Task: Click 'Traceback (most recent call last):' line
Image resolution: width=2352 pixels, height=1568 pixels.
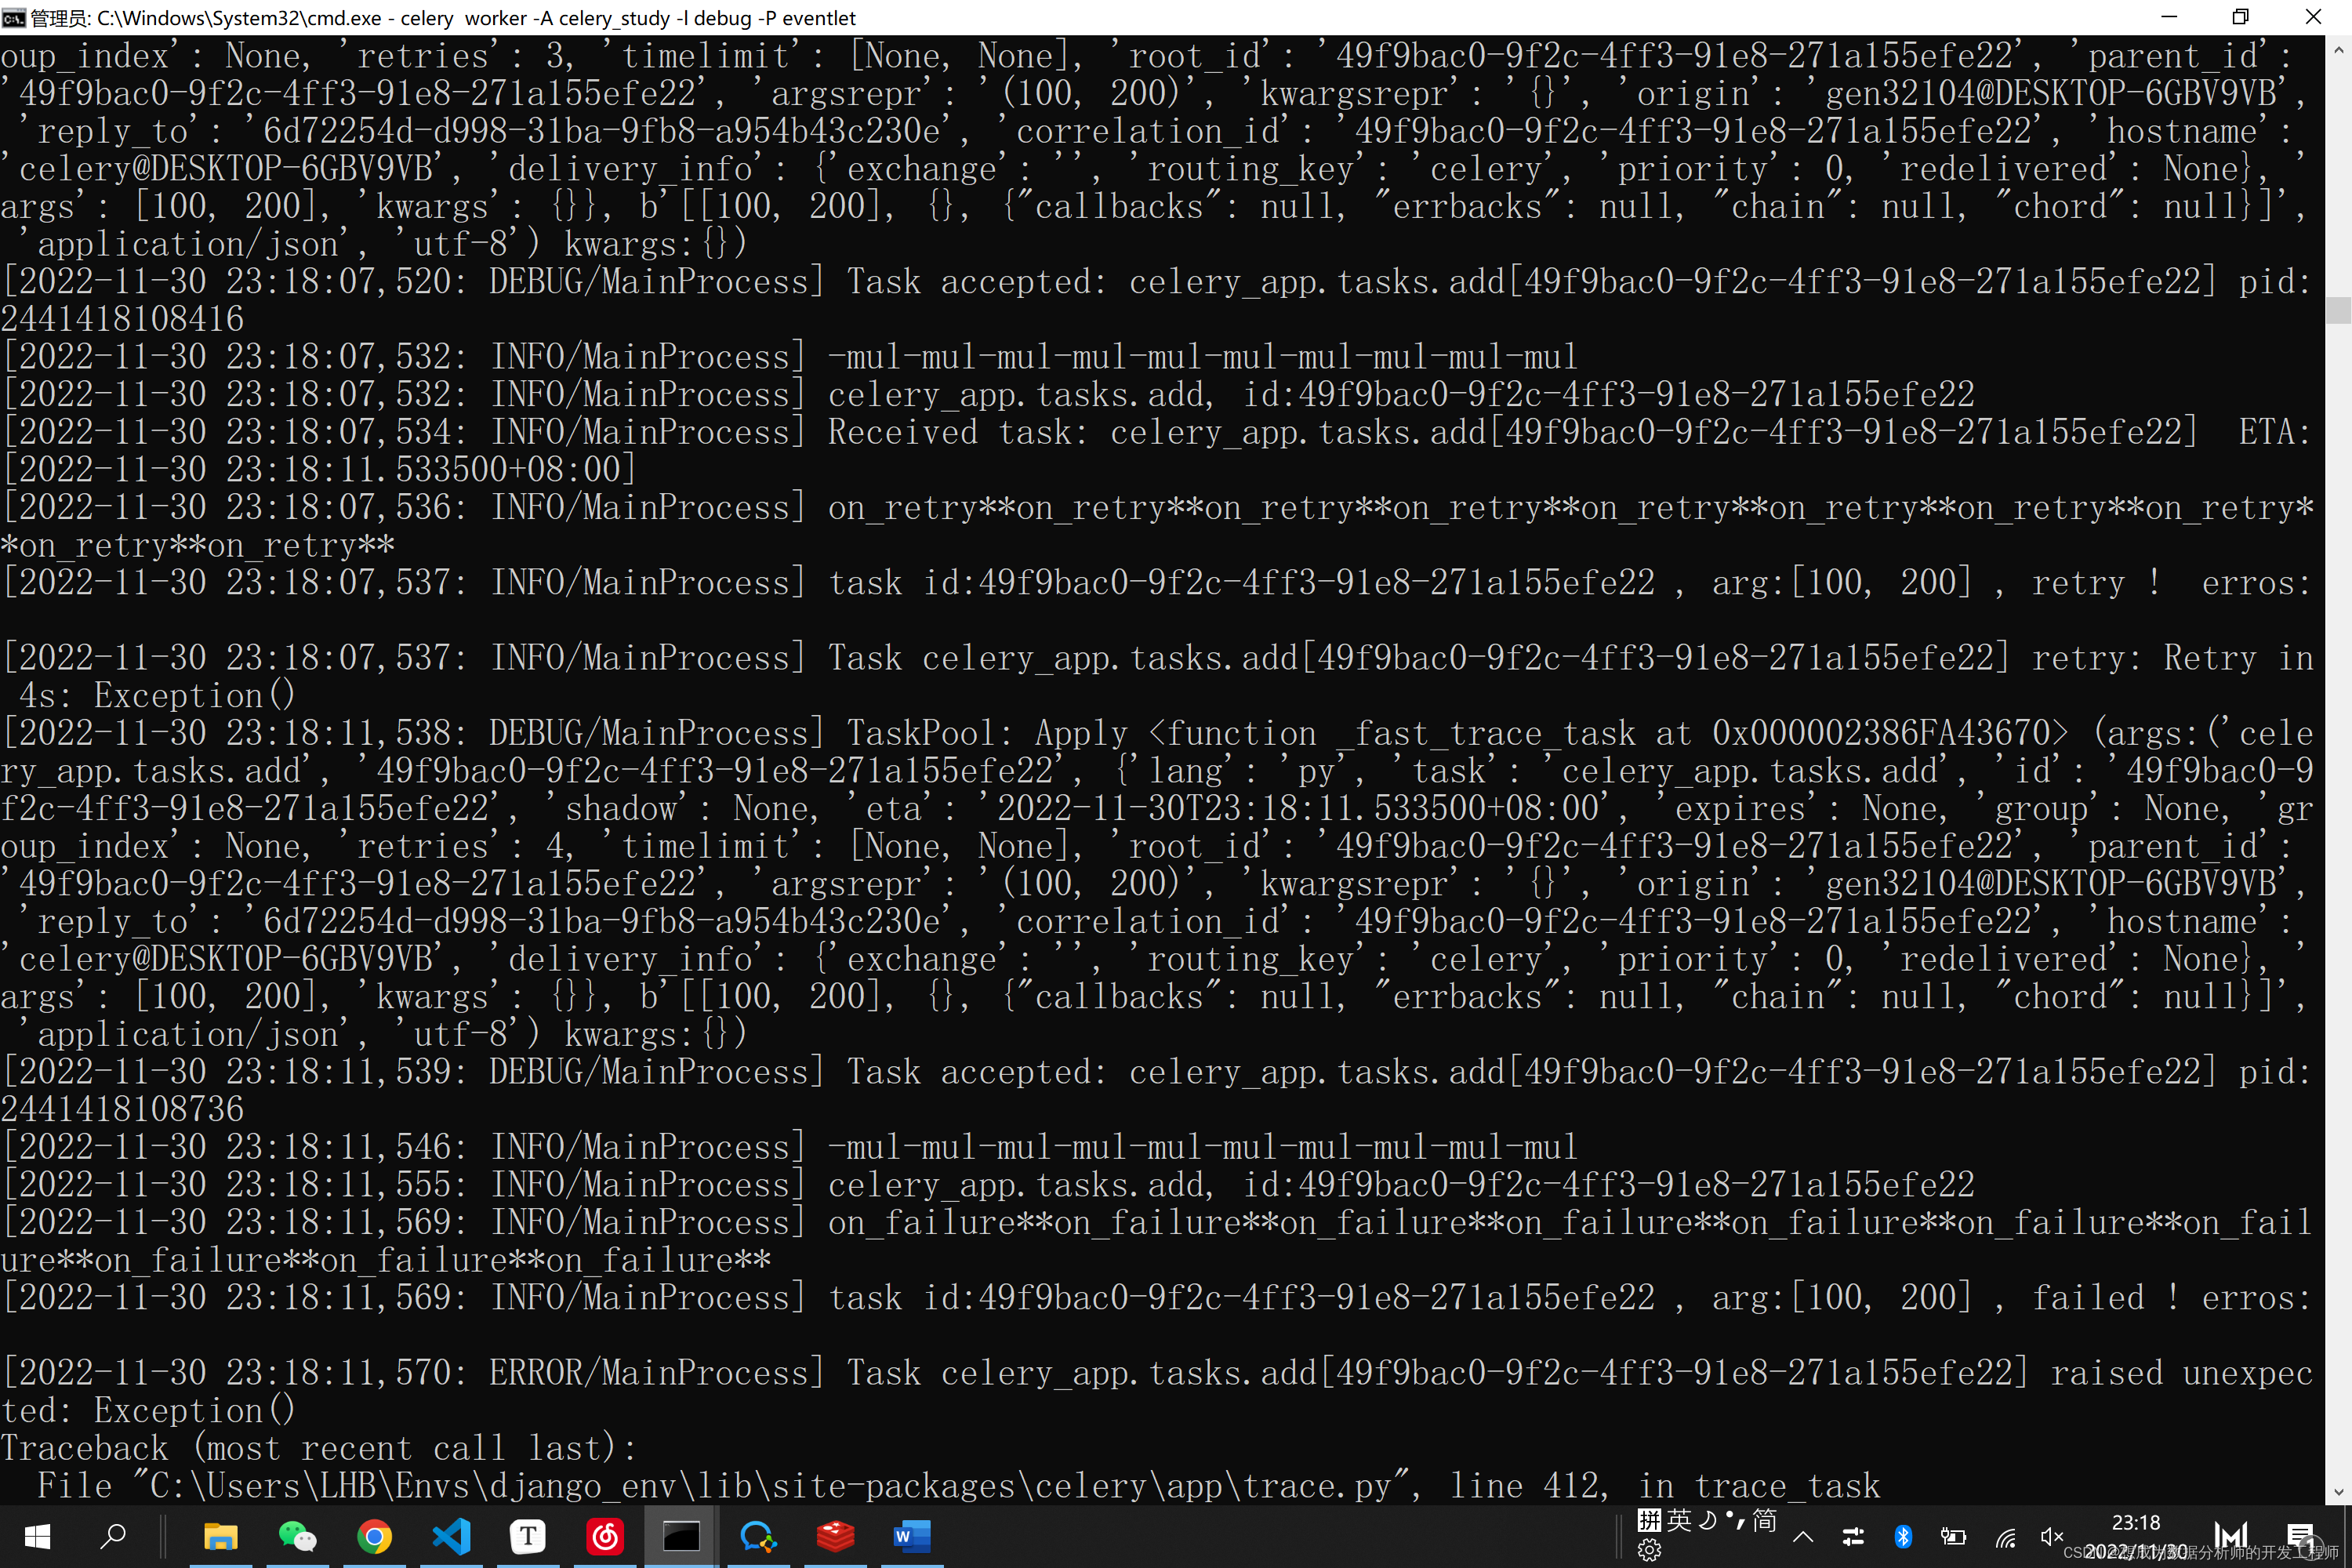Action: point(318,1448)
